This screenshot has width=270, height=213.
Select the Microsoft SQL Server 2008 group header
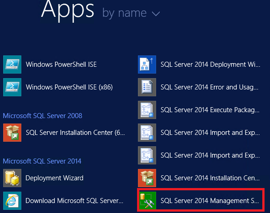click(x=43, y=116)
